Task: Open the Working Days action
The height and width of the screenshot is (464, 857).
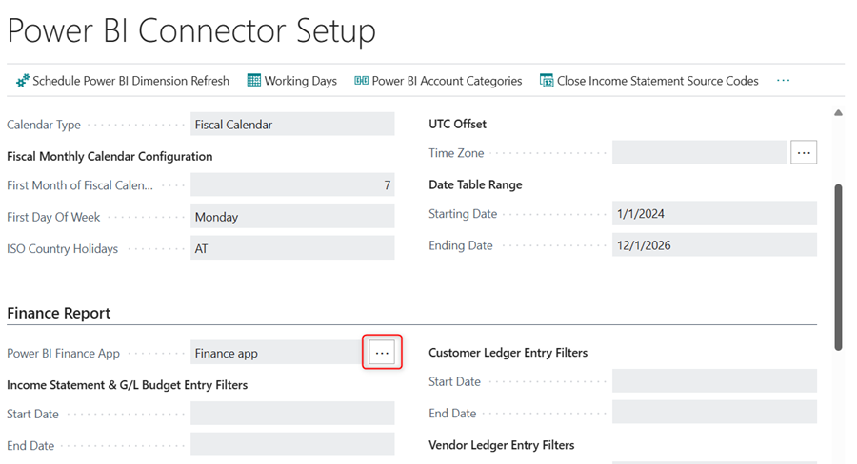Action: (300, 81)
